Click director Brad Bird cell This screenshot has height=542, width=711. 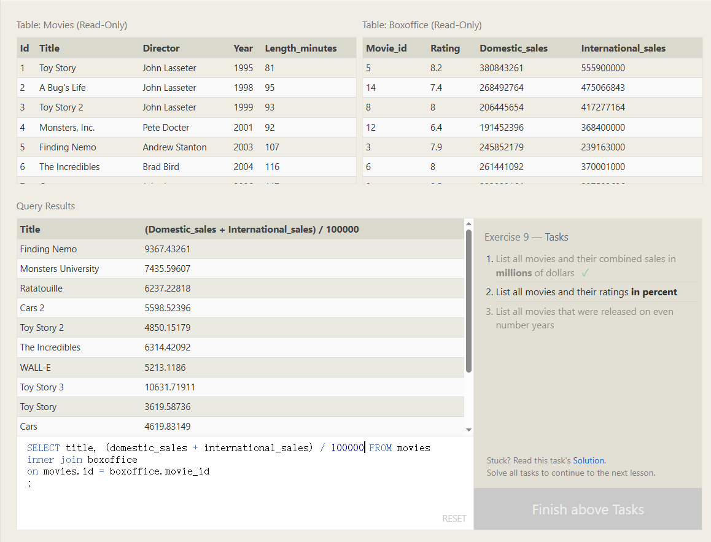pyautogui.click(x=161, y=167)
